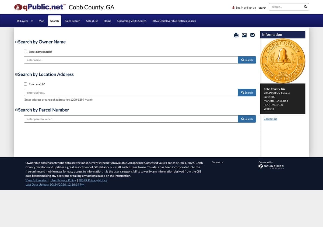This screenshot has height=227, width=323.
Task: Open the Website link in Information panel
Action: point(269,109)
